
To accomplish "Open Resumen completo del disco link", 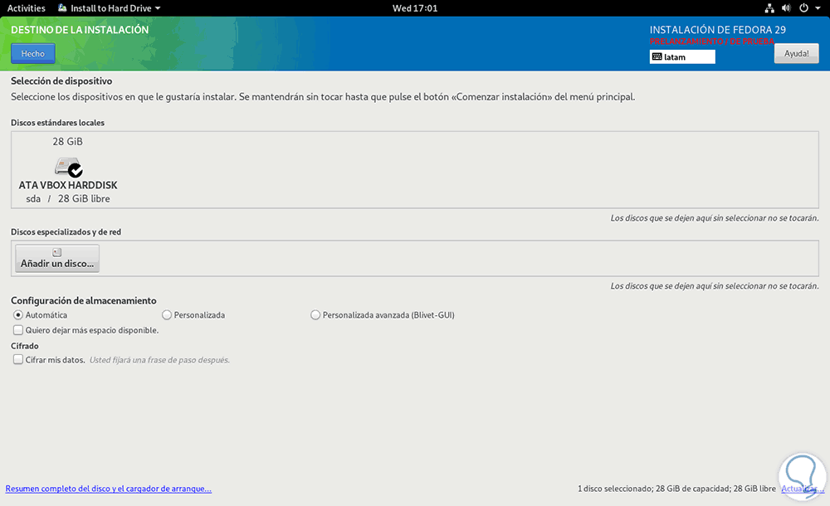I will pyautogui.click(x=109, y=489).
